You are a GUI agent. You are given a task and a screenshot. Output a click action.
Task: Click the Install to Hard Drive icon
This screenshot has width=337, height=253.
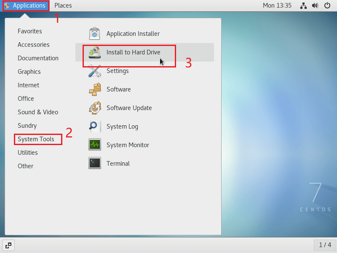(x=95, y=52)
